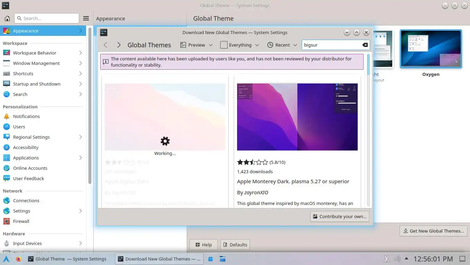Open the hamburger menu beside the search box

86,18
